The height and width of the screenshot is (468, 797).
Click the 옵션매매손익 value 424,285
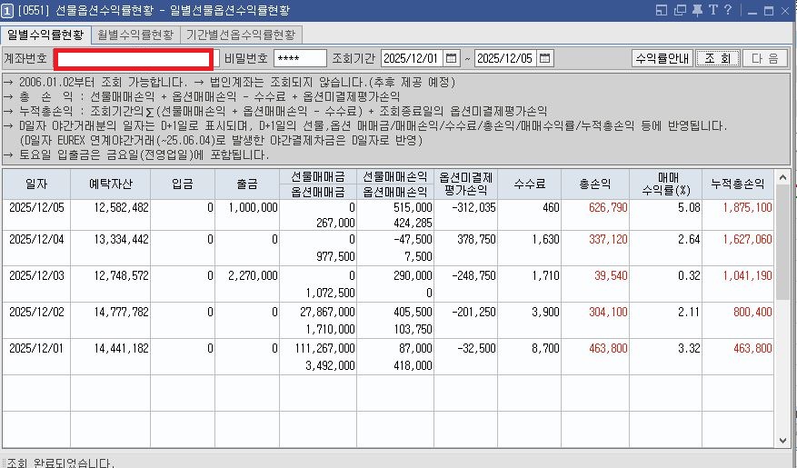pos(413,223)
